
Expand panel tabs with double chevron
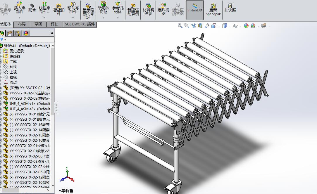pos(52,33)
